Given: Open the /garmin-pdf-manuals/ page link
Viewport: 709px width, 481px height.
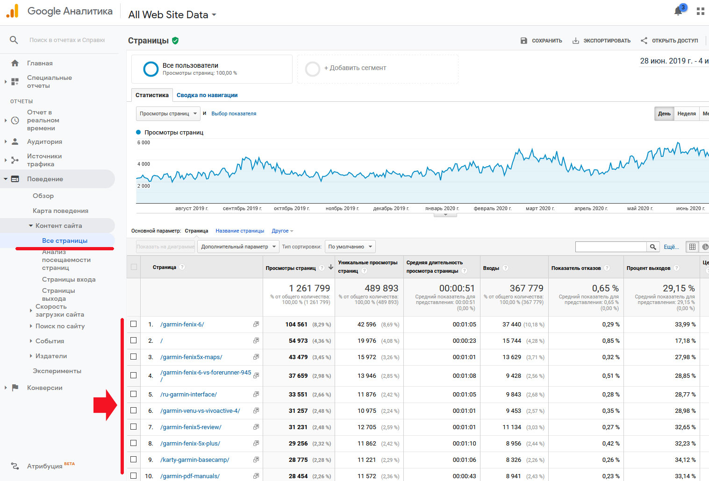Looking at the screenshot, I should click(190, 476).
